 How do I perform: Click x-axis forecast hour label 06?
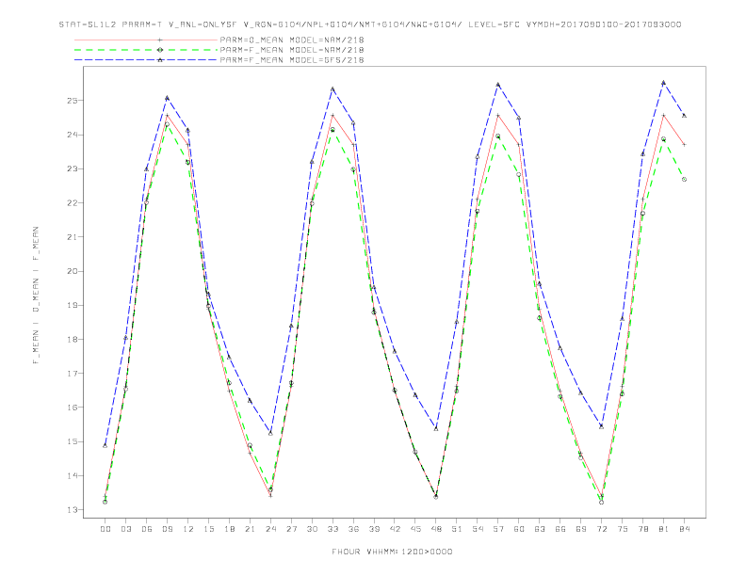click(x=147, y=529)
